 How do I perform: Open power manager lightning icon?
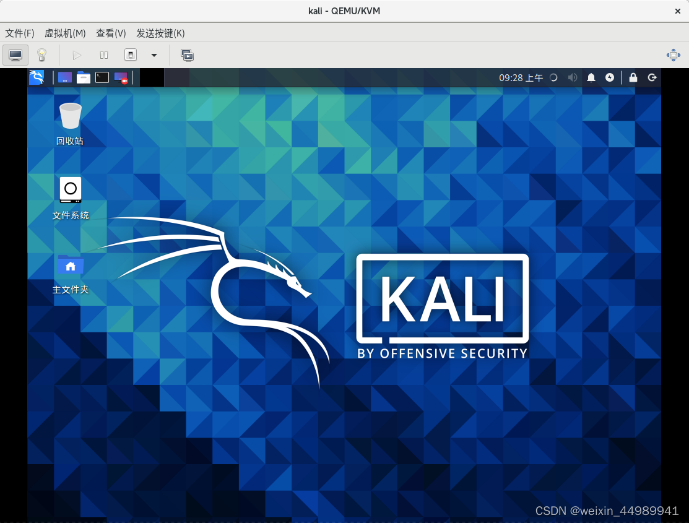tap(610, 77)
